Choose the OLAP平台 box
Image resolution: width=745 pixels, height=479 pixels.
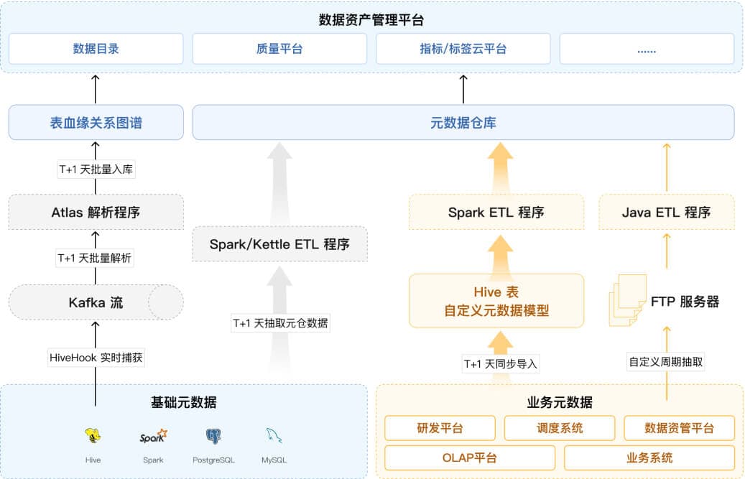click(x=470, y=457)
